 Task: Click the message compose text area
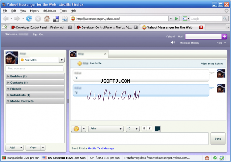[x=140, y=139]
